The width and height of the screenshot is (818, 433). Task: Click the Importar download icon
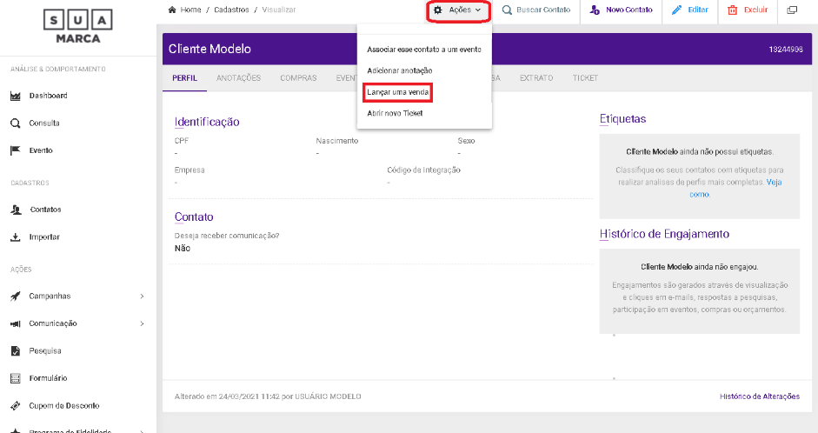[16, 237]
